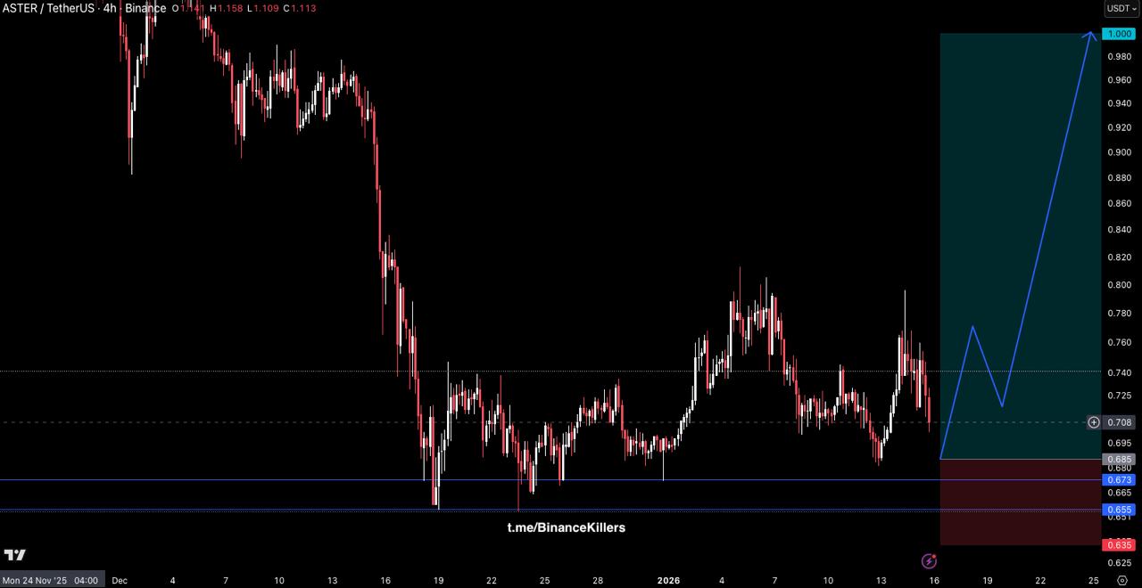The width and height of the screenshot is (1142, 588).
Task: Select the 1.000 take-profit price label
Action: pyautogui.click(x=1119, y=34)
